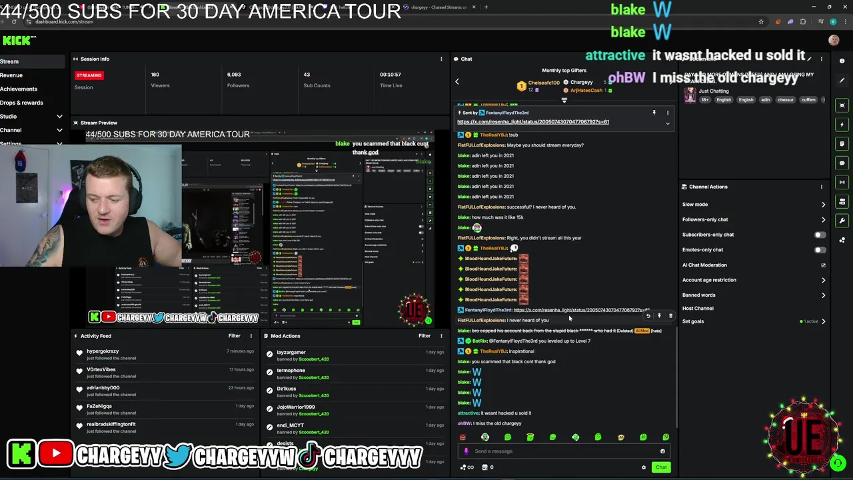
Task: Open Mod Actions three-dot menu
Action: pyautogui.click(x=441, y=336)
